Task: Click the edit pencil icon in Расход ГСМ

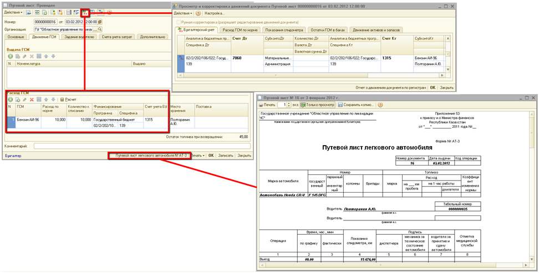Action: pos(24,99)
